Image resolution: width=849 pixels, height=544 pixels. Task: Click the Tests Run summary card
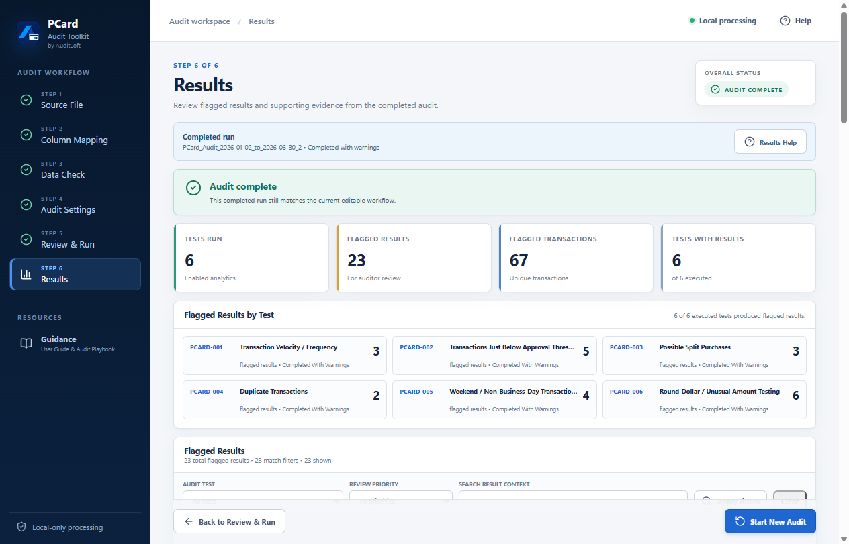click(x=251, y=258)
